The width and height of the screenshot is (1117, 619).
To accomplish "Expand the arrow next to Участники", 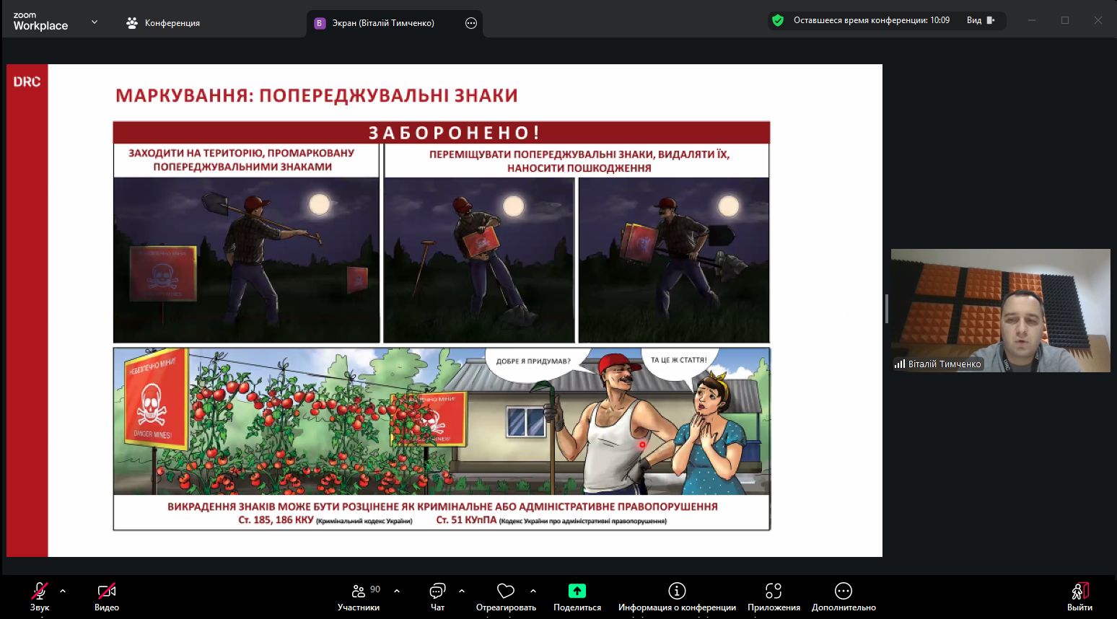I will pyautogui.click(x=397, y=591).
